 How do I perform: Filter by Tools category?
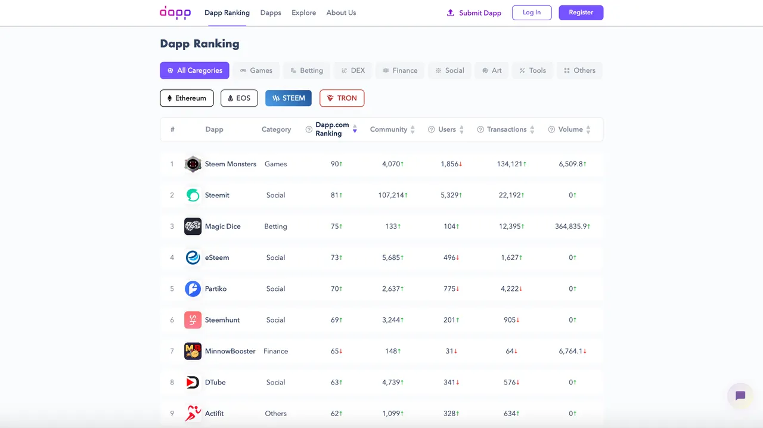click(532, 70)
